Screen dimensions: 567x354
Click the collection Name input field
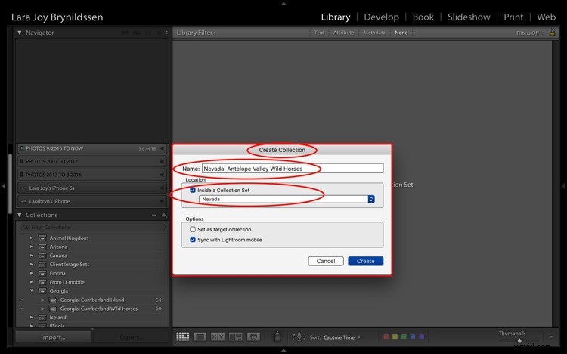pyautogui.click(x=293, y=169)
